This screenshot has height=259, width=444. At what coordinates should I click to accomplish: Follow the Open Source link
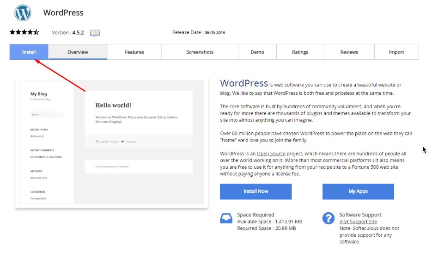point(271,154)
